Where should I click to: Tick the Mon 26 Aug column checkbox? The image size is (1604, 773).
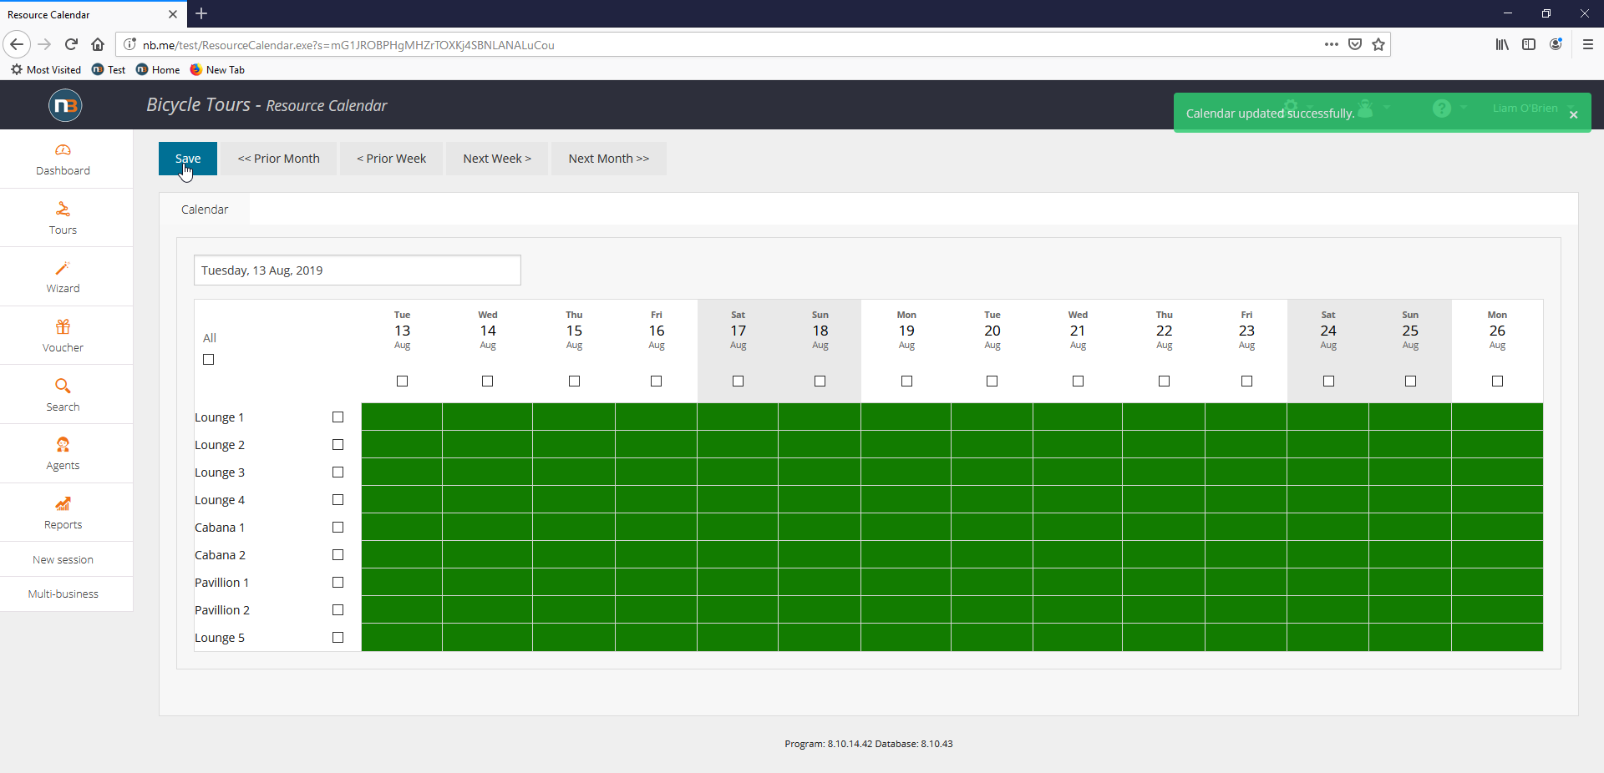click(x=1498, y=381)
